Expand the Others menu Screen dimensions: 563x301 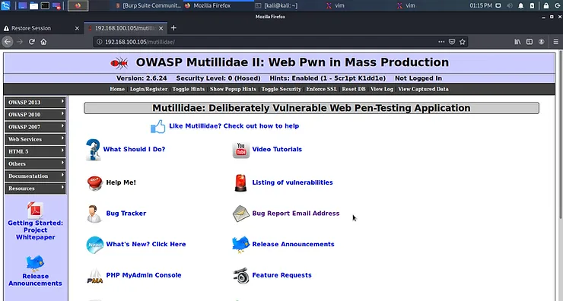pos(35,163)
